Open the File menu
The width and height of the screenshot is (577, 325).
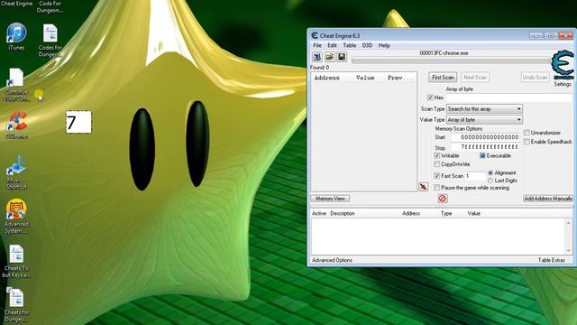(317, 45)
